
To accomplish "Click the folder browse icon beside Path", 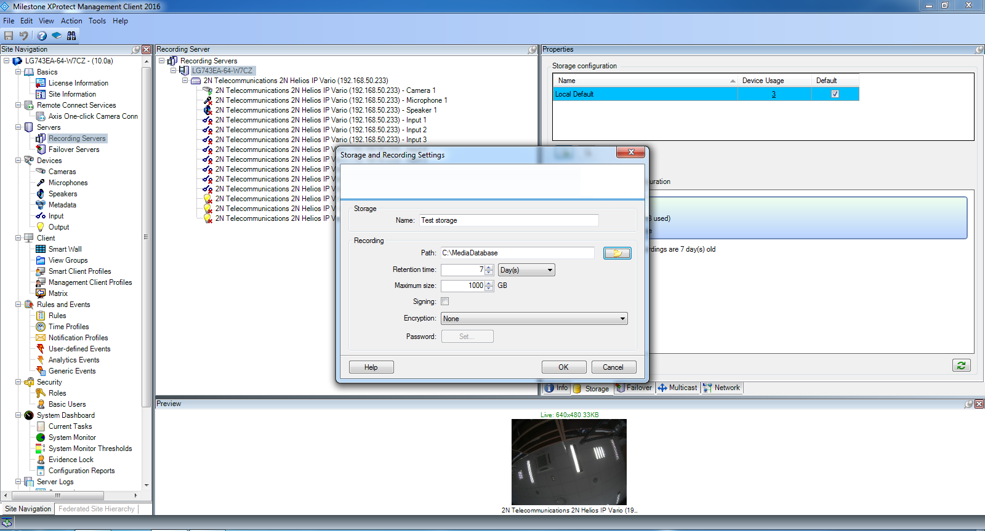I will point(617,253).
